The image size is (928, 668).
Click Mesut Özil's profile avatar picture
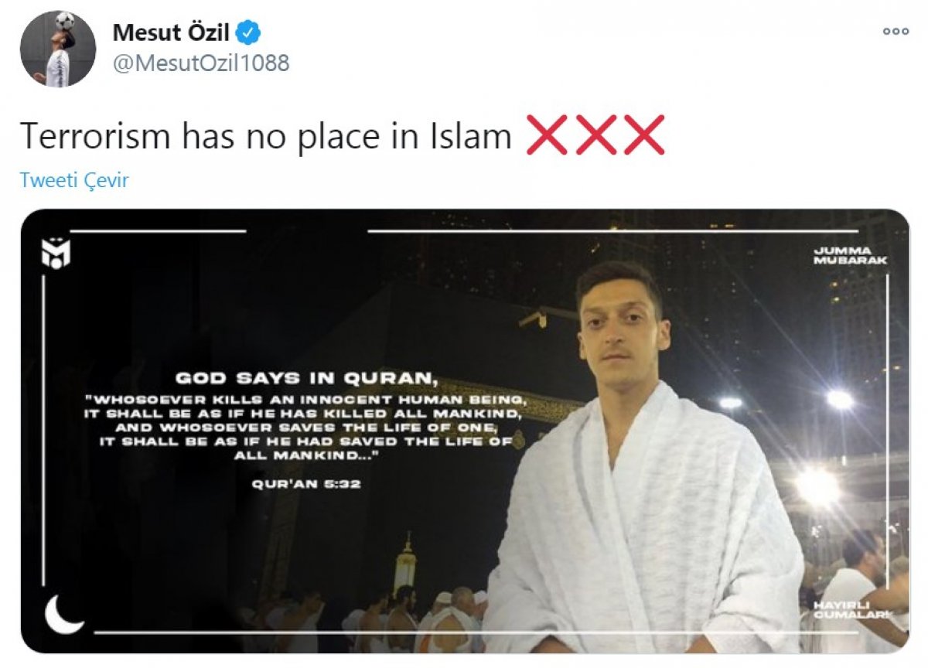pos(58,48)
